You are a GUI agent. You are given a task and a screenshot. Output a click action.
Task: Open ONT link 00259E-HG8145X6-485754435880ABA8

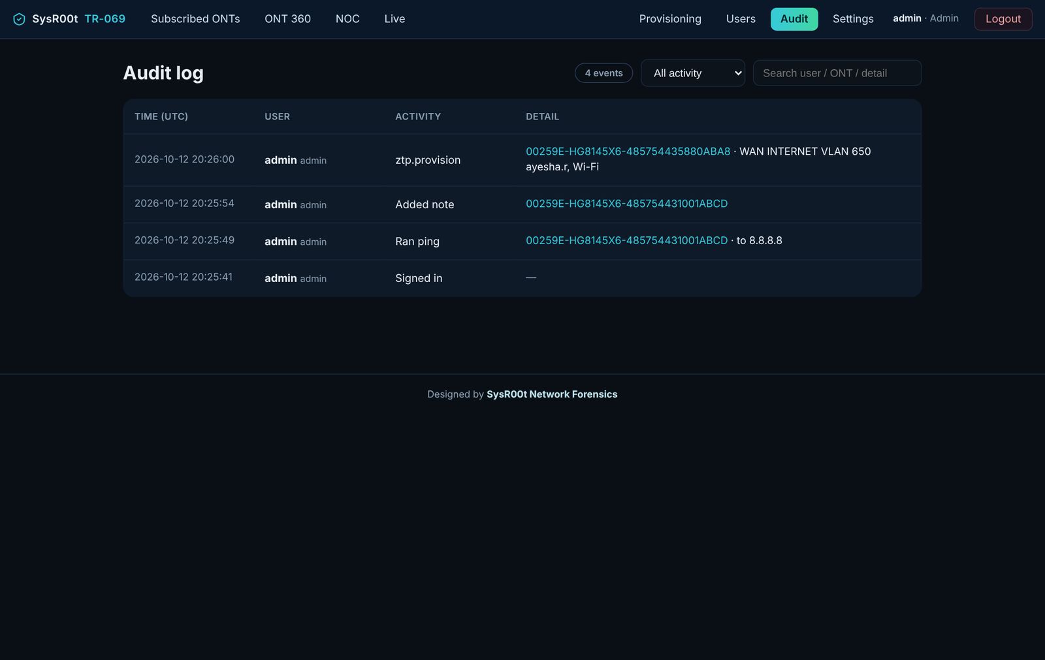pyautogui.click(x=628, y=151)
